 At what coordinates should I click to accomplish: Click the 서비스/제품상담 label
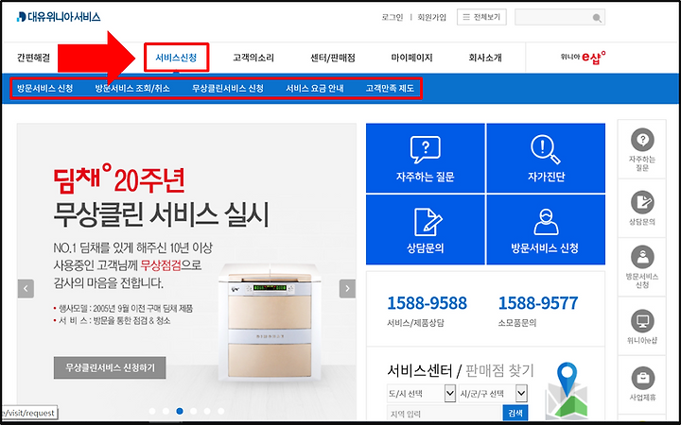click(x=415, y=324)
